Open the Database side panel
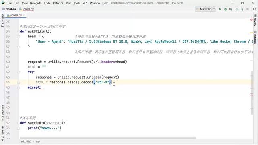 (x=255, y=37)
